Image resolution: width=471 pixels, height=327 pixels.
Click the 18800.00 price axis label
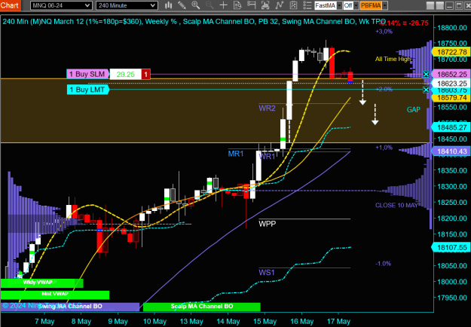click(x=452, y=28)
